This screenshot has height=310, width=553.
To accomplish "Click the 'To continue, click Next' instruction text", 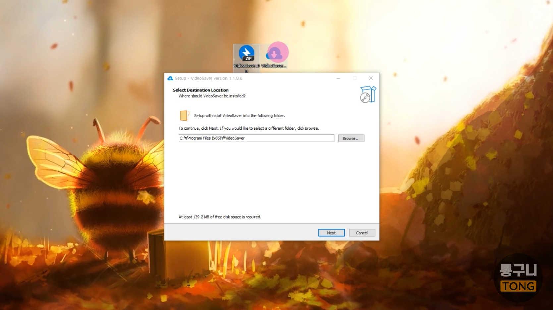I will (x=249, y=128).
